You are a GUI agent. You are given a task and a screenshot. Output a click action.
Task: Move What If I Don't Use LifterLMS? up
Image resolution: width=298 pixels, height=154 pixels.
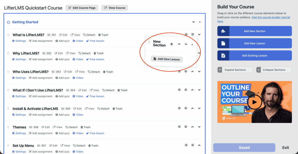[192, 90]
